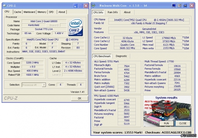Click the Intel Core 2 Quad logo

(75, 27)
